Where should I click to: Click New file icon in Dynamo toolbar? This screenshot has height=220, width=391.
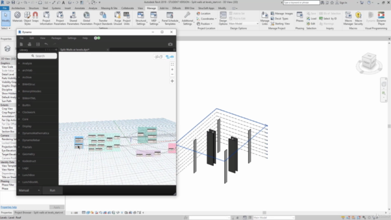click(21, 44)
